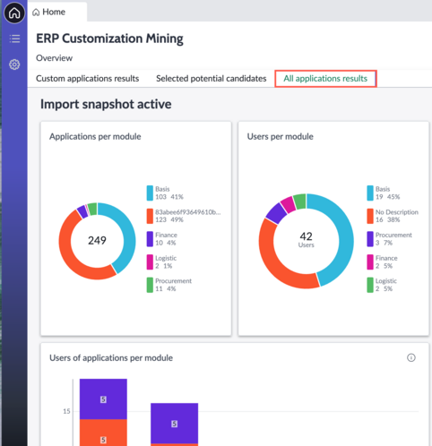Click the Applications per module title
This screenshot has height=446, width=432.
95,136
